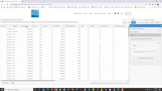Open a new browser tab with plus icon
The image size is (162, 91).
pyautogui.click(x=23, y=2)
